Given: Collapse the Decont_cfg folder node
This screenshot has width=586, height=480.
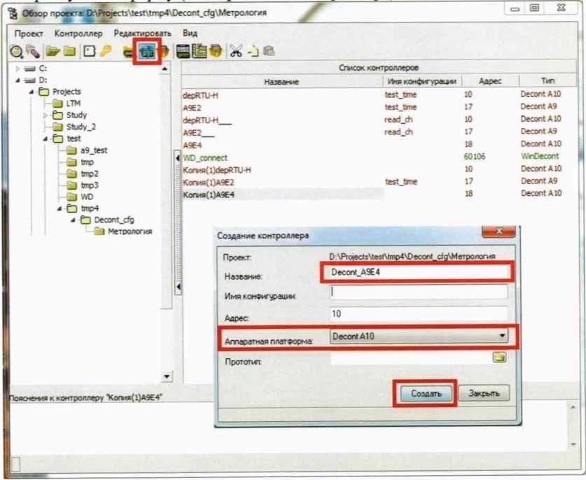Looking at the screenshot, I should tap(74, 220).
